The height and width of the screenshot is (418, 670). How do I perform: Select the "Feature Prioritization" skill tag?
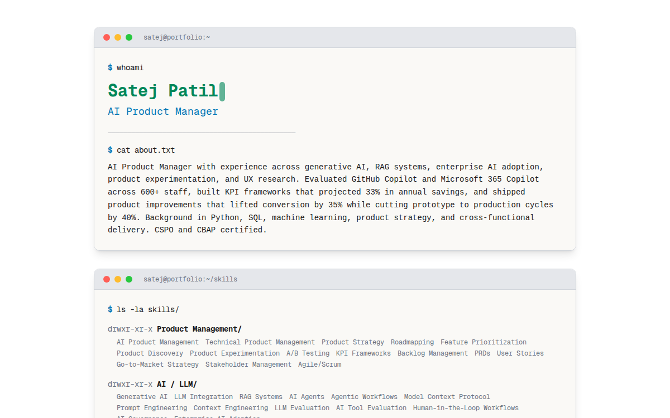click(x=484, y=342)
